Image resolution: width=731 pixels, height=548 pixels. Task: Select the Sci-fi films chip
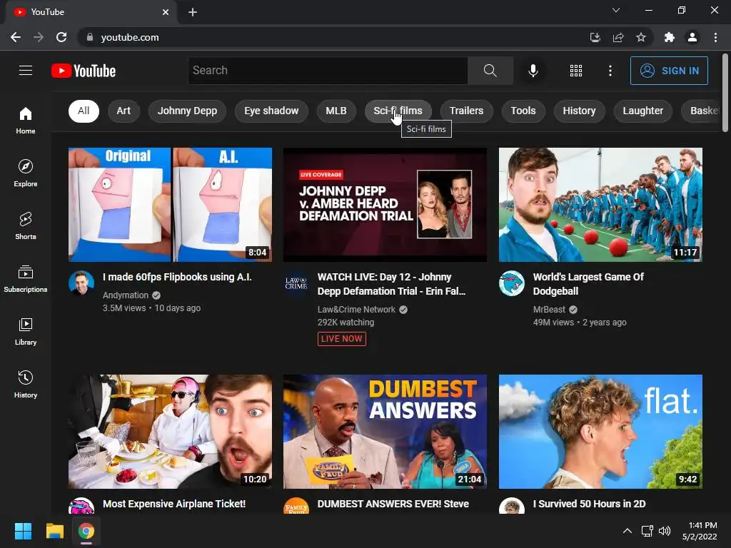398,111
